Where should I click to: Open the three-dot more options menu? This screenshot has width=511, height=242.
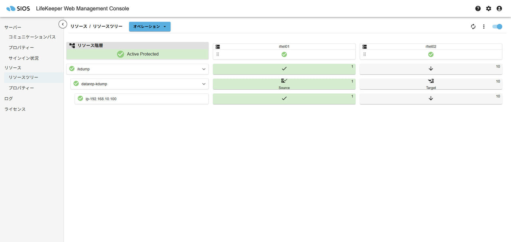484,27
